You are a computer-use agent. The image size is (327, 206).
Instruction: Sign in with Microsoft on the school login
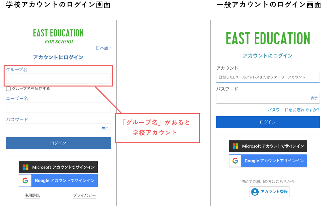tap(59, 167)
